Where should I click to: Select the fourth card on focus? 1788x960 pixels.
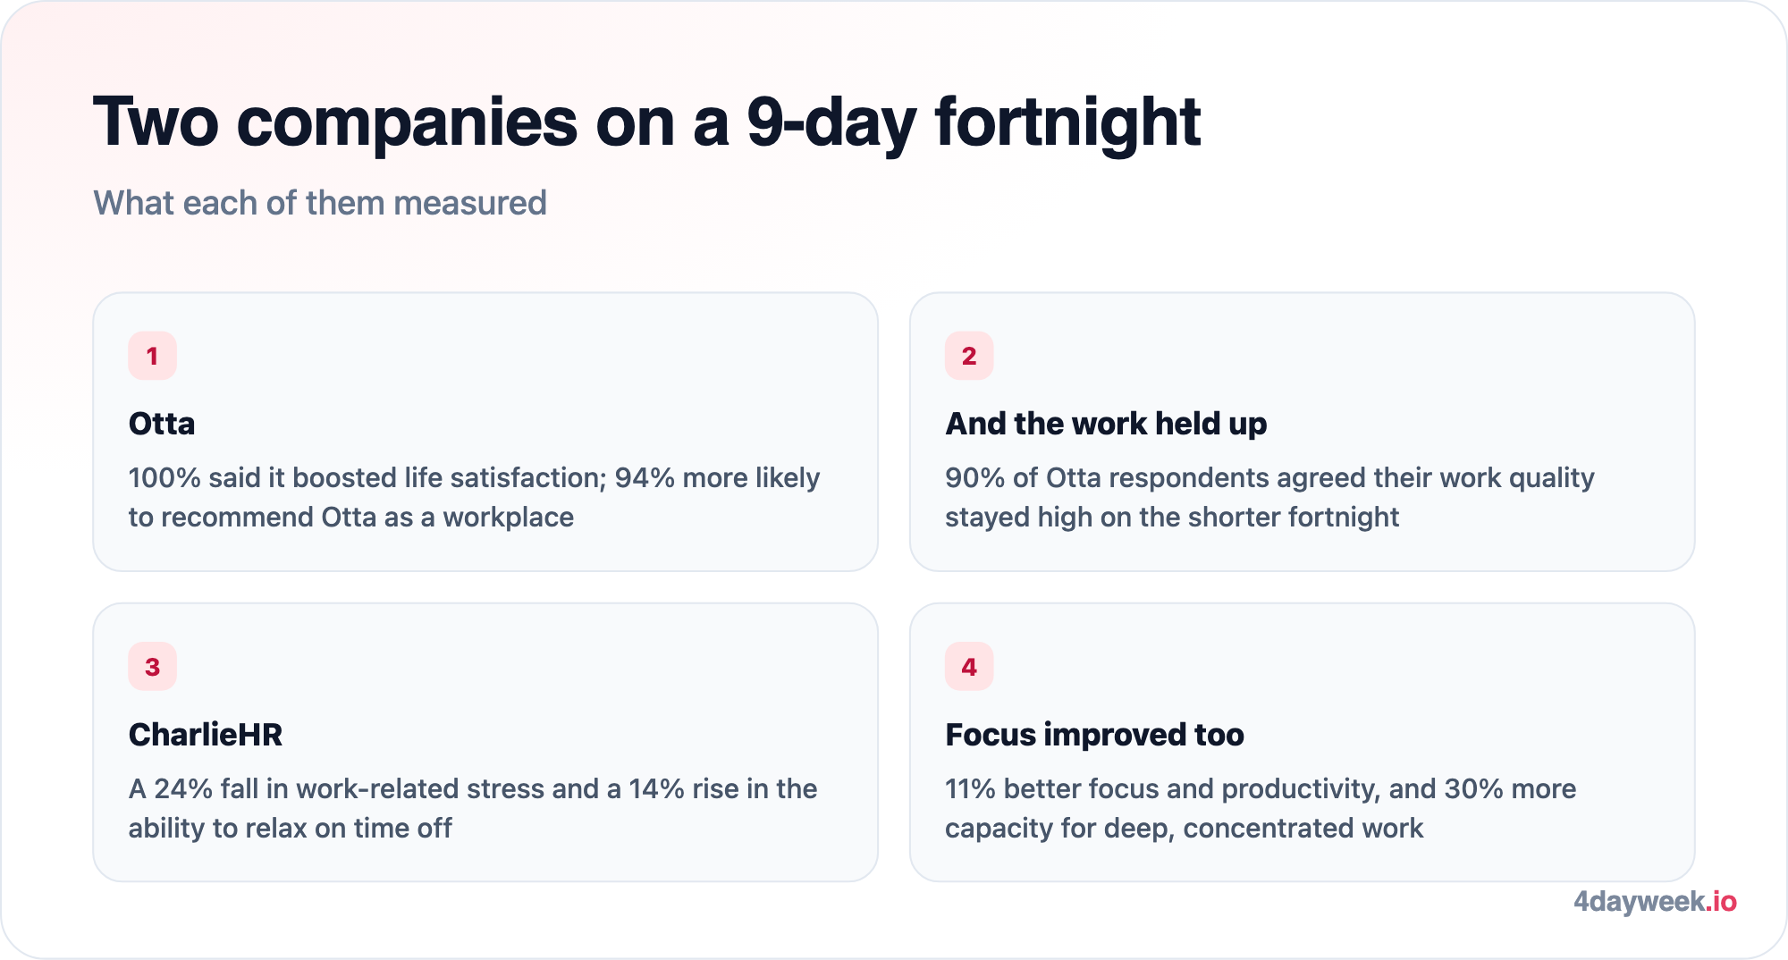[x=1303, y=742]
